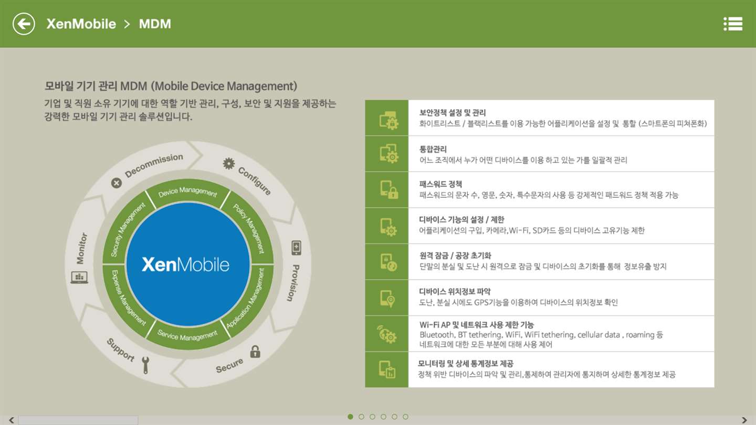Click the horizontal scrollbar thumb
756x425 pixels.
[x=78, y=420]
